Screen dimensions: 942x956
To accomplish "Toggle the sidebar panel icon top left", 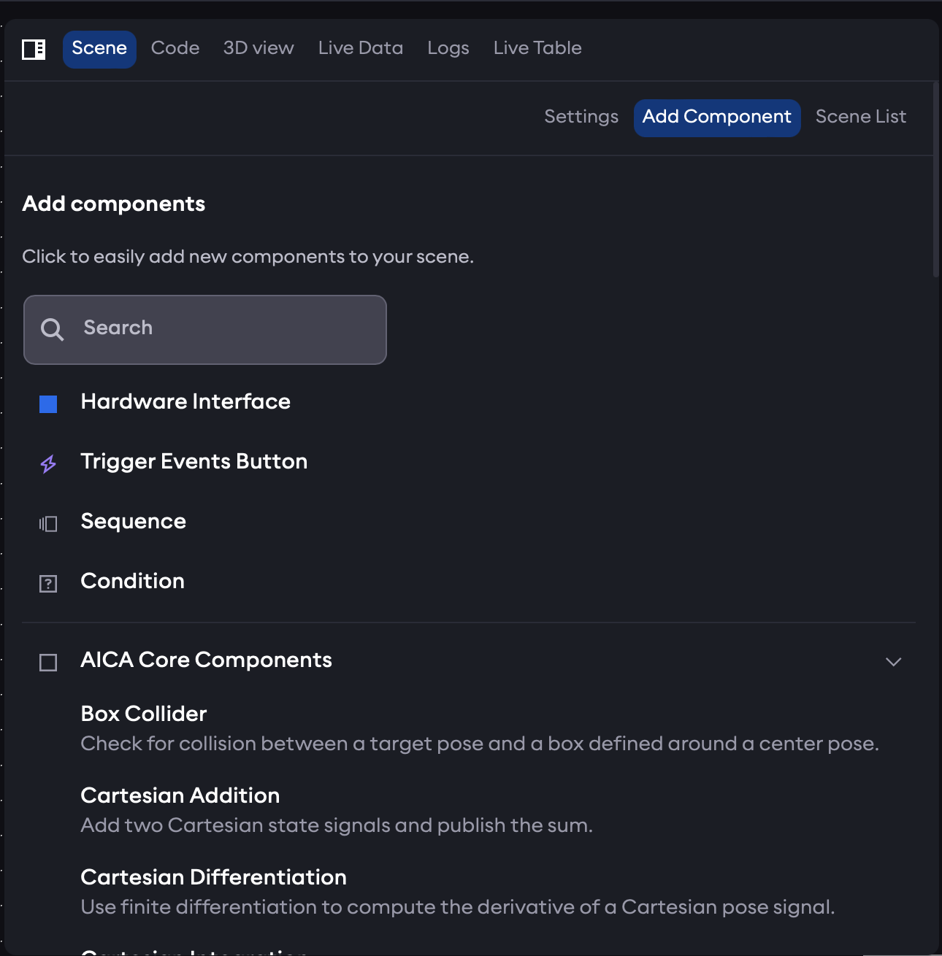I will point(33,49).
